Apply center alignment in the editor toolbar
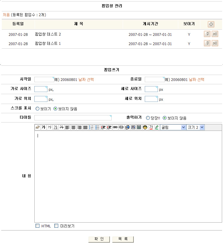Image resolution: width=223 pixels, height=248 pixels. [73, 127]
